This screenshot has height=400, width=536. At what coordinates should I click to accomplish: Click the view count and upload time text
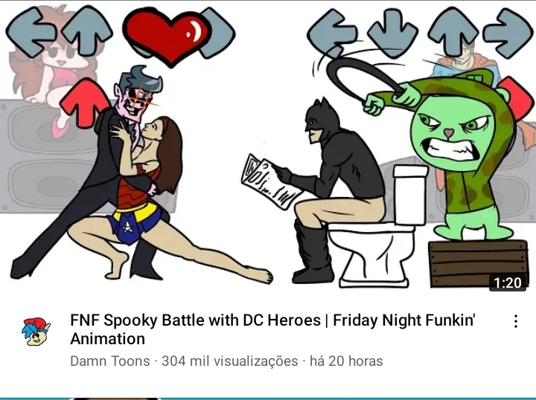coord(272,361)
